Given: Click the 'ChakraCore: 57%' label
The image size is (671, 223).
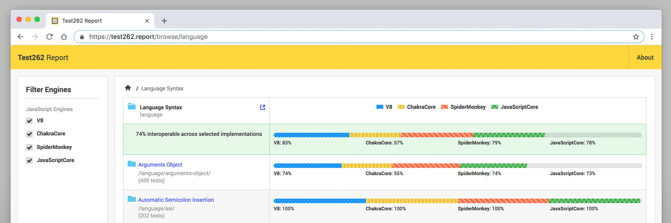Looking at the screenshot, I should click(384, 143).
